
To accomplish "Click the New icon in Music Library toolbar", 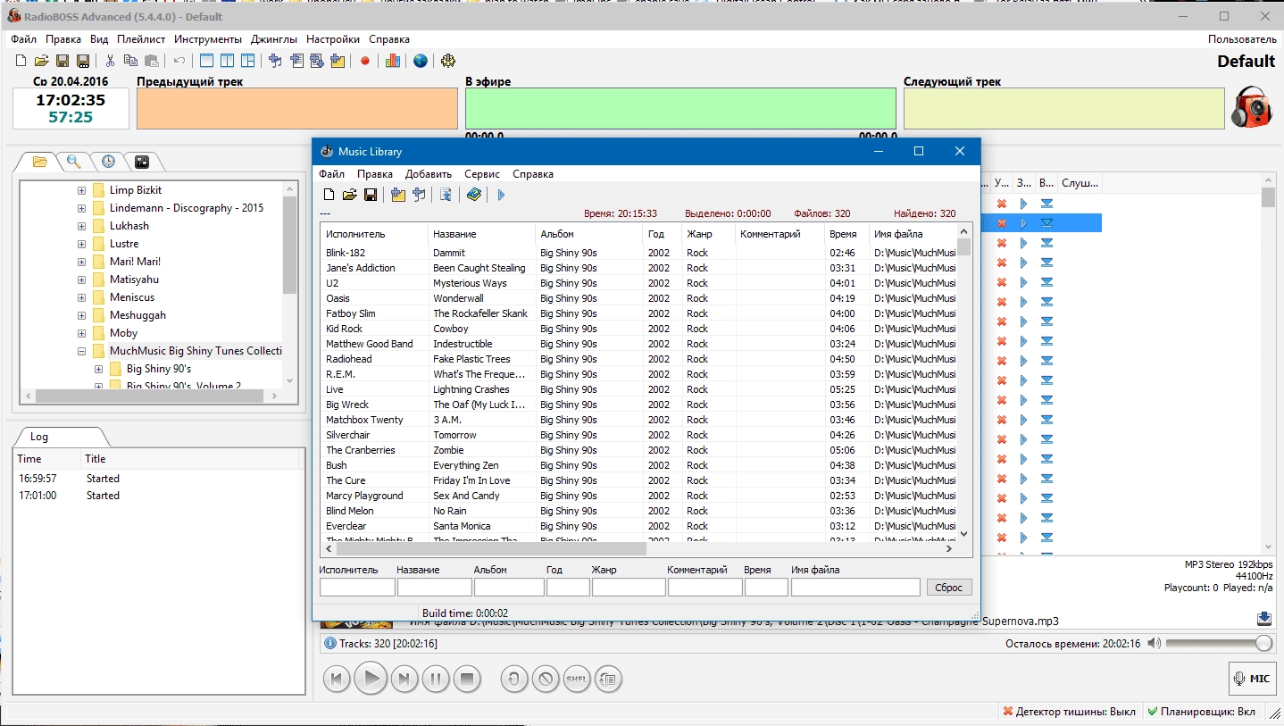I will pos(329,195).
